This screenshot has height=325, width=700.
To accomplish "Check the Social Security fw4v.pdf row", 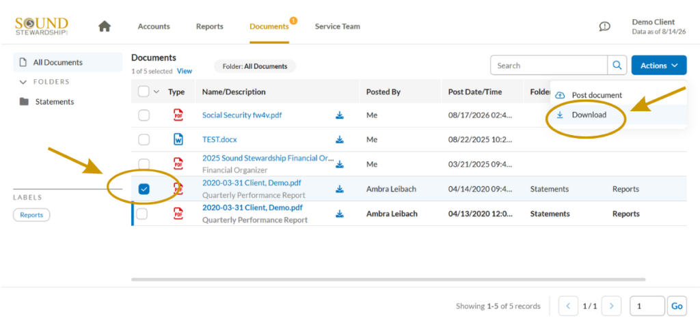I will (x=144, y=115).
